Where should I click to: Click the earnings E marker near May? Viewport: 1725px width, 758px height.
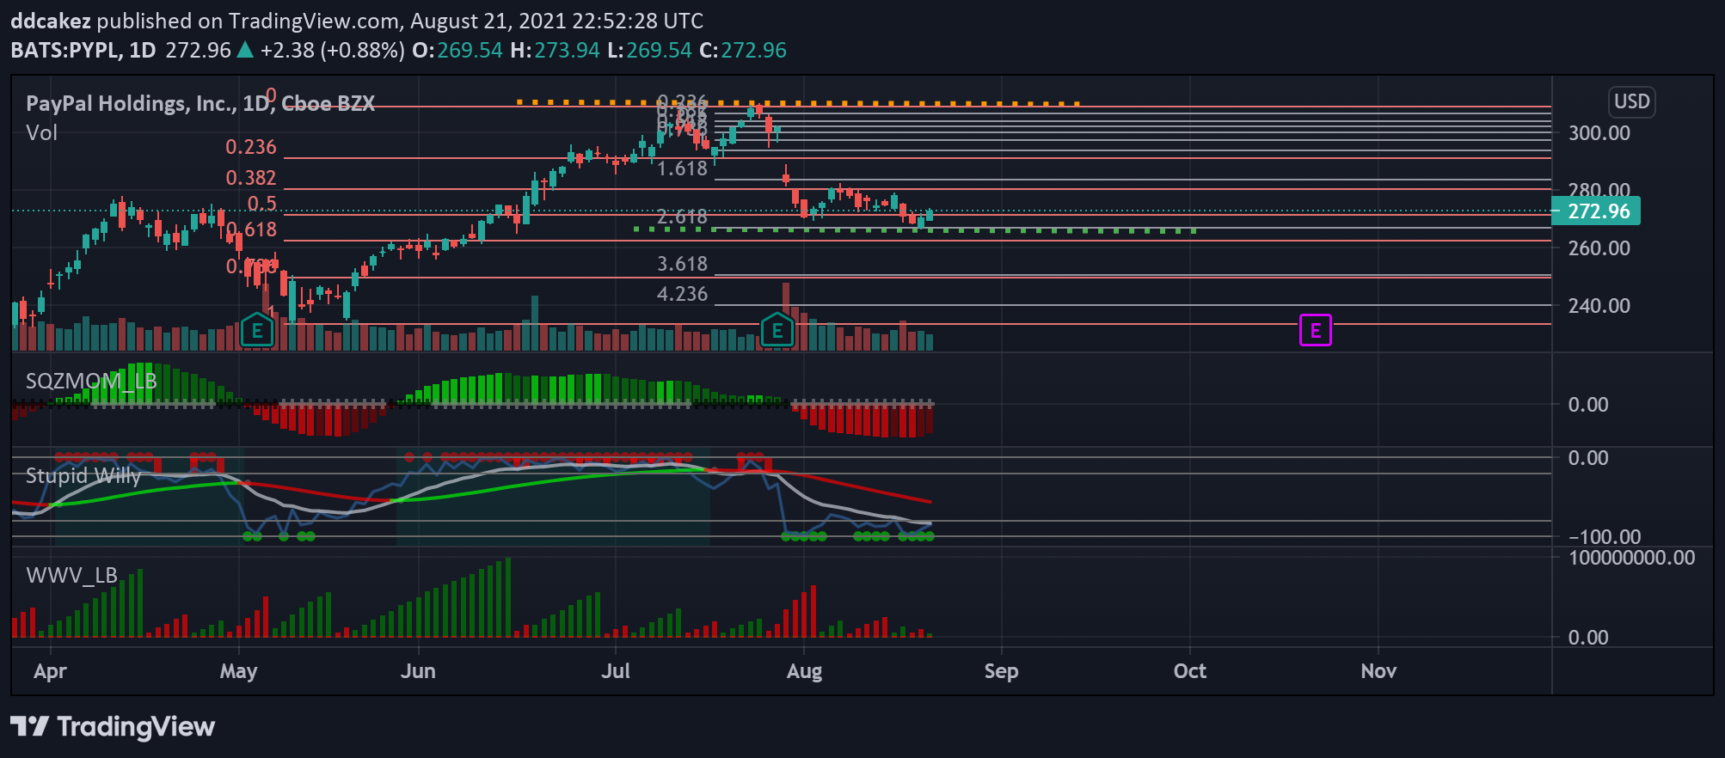pos(257,331)
